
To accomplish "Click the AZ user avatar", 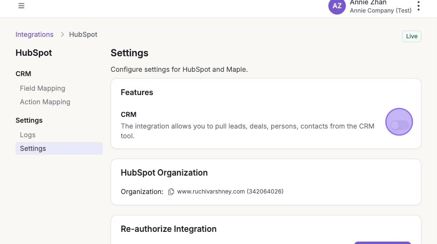I will pos(337,6).
